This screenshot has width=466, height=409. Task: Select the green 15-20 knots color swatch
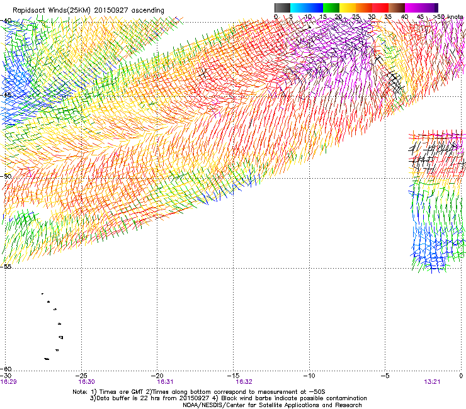pos(331,8)
